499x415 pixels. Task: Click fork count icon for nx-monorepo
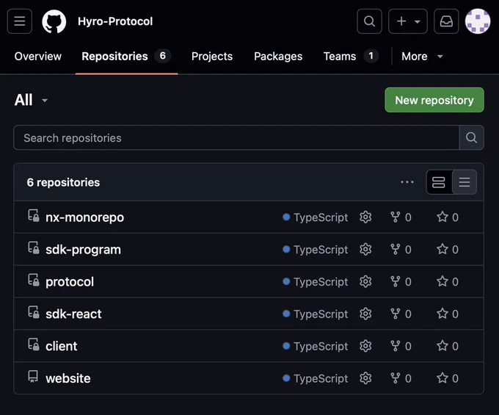click(x=396, y=217)
